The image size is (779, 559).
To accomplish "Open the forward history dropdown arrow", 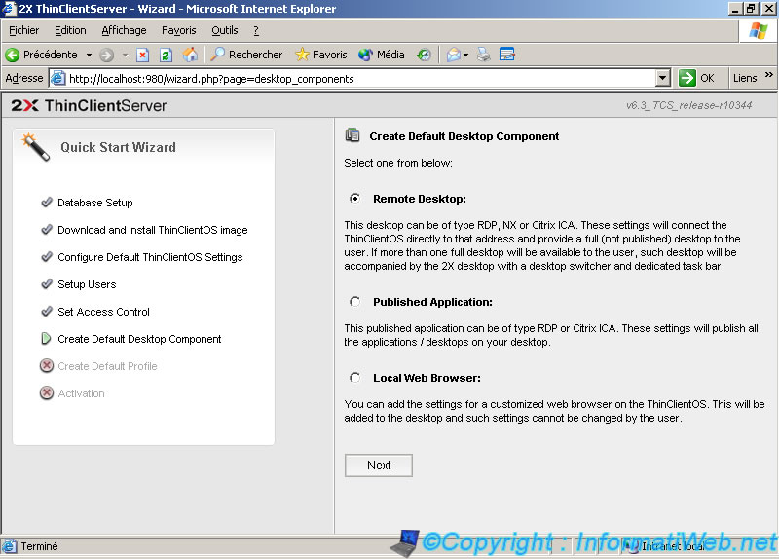I will [x=126, y=55].
